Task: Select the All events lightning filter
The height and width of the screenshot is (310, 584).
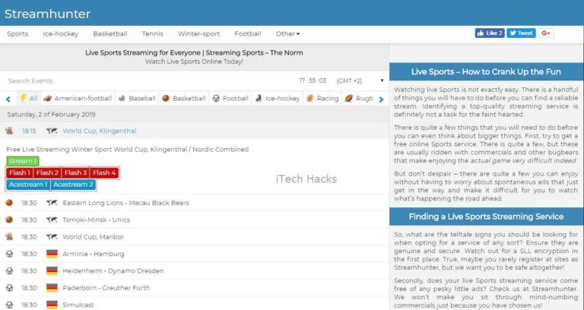Action: click(x=28, y=98)
